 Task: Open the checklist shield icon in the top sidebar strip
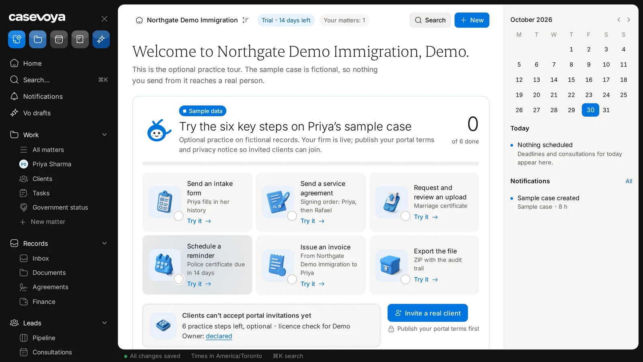[17, 39]
